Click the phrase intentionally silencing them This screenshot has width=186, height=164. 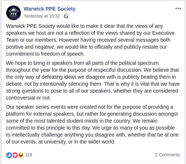tap(71, 84)
